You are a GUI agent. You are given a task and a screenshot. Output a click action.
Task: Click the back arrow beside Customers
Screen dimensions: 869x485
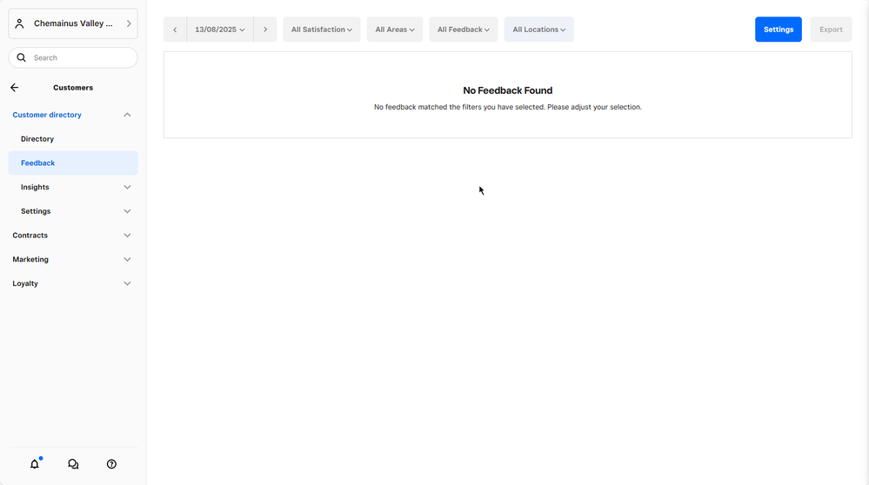coord(15,88)
